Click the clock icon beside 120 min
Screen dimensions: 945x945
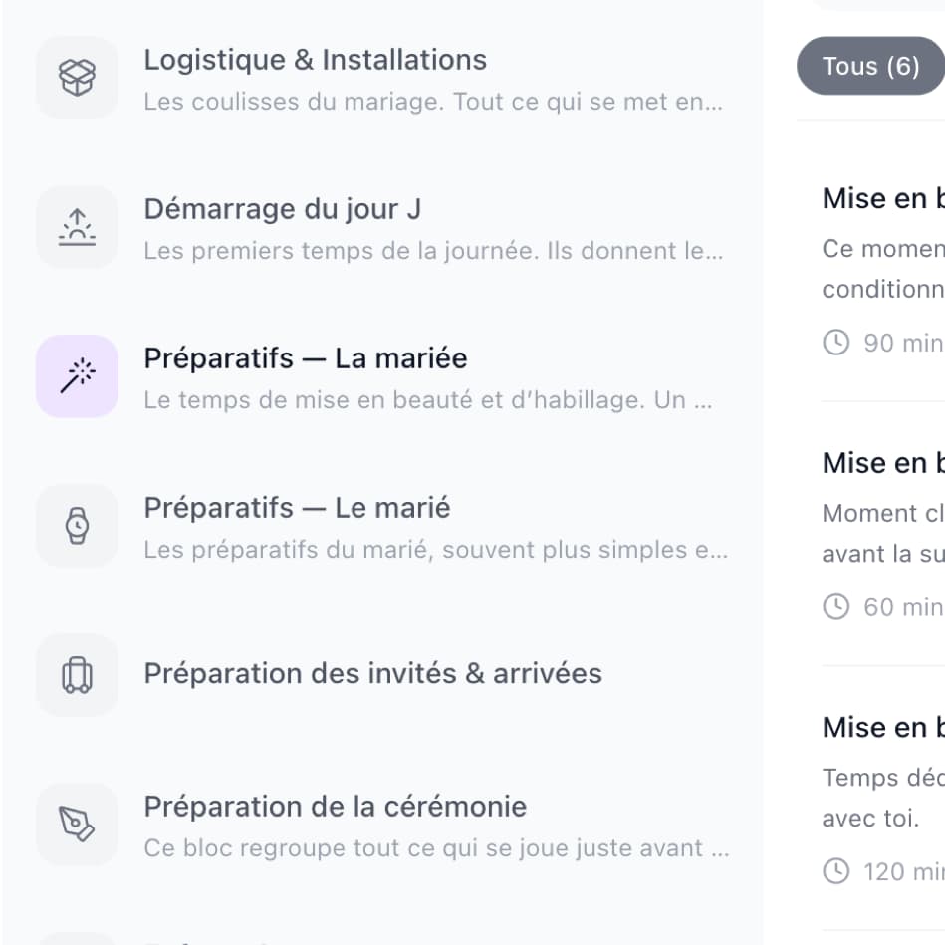click(835, 871)
